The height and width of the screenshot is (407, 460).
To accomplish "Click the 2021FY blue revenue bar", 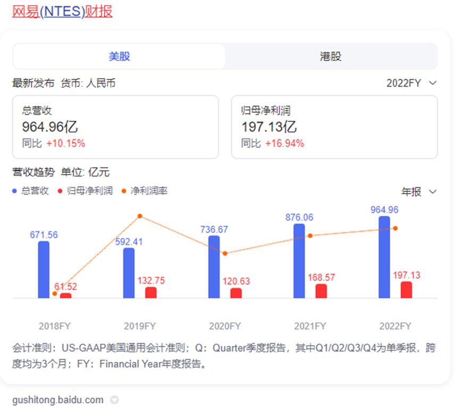I will click(x=299, y=261).
